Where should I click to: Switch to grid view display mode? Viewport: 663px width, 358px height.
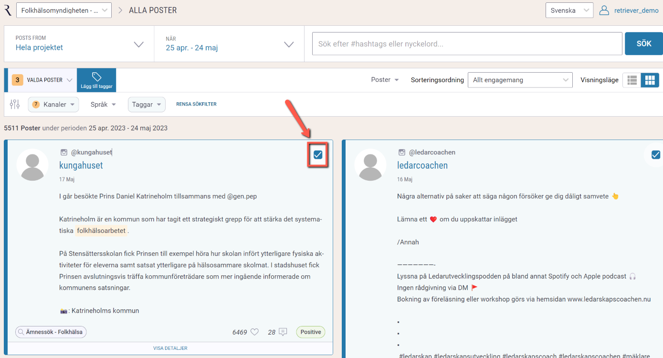point(650,80)
